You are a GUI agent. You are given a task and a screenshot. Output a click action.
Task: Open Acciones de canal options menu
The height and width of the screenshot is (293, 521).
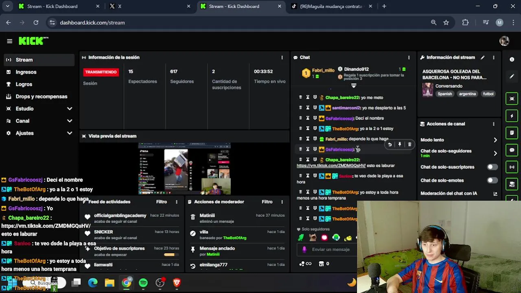[x=494, y=124]
